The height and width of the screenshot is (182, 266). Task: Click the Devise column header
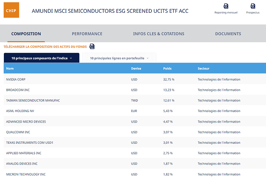coord(136,68)
